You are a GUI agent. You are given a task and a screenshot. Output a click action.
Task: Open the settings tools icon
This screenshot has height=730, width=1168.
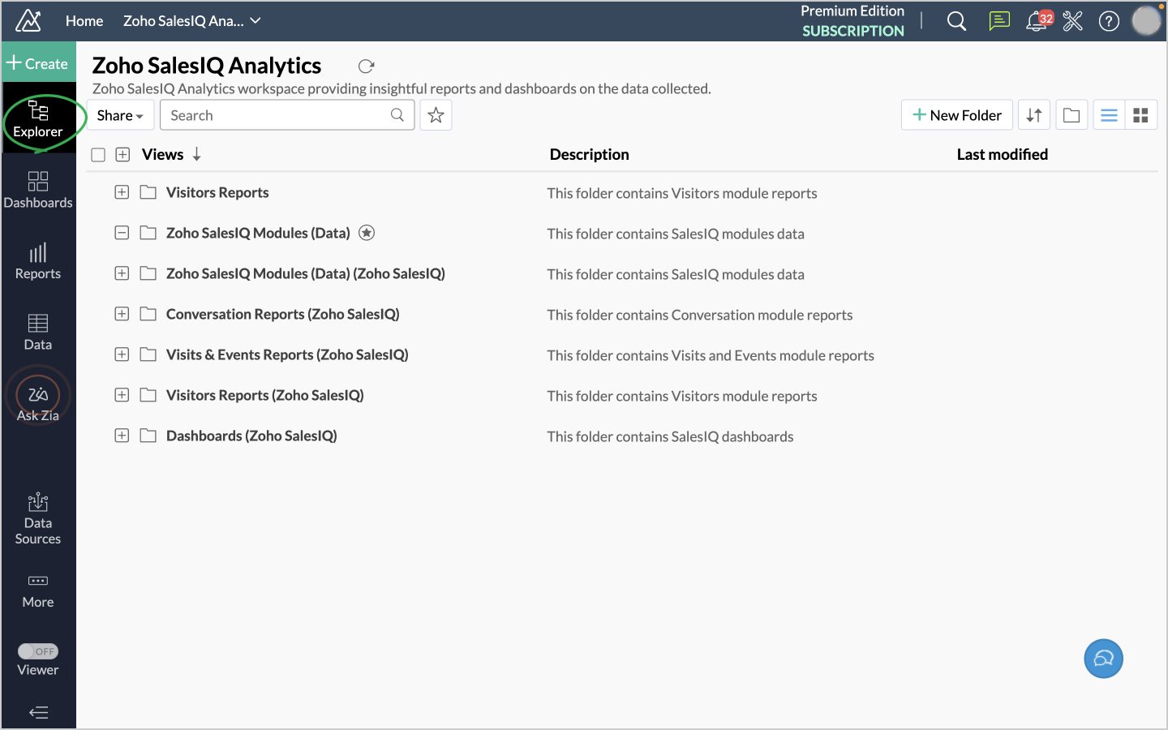click(1073, 21)
